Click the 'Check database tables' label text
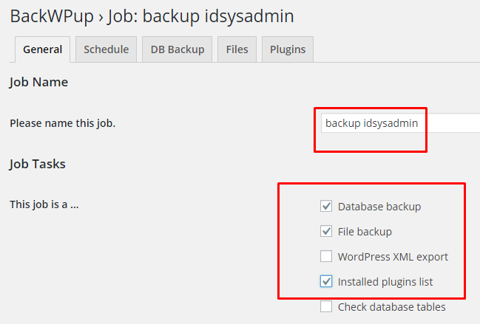 click(x=391, y=307)
